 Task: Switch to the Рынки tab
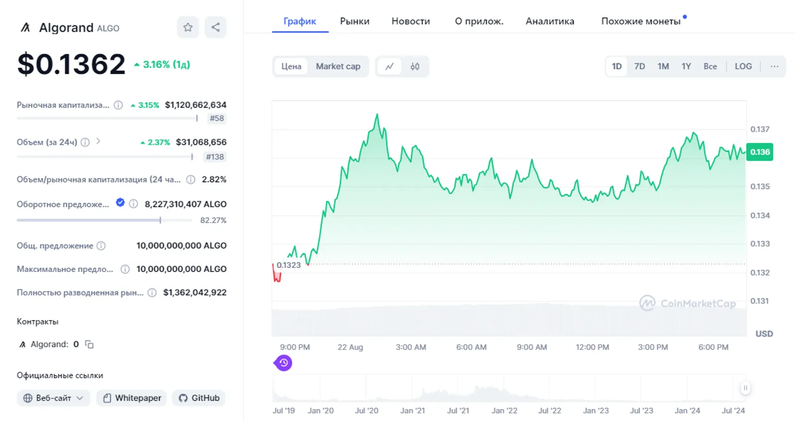[355, 21]
